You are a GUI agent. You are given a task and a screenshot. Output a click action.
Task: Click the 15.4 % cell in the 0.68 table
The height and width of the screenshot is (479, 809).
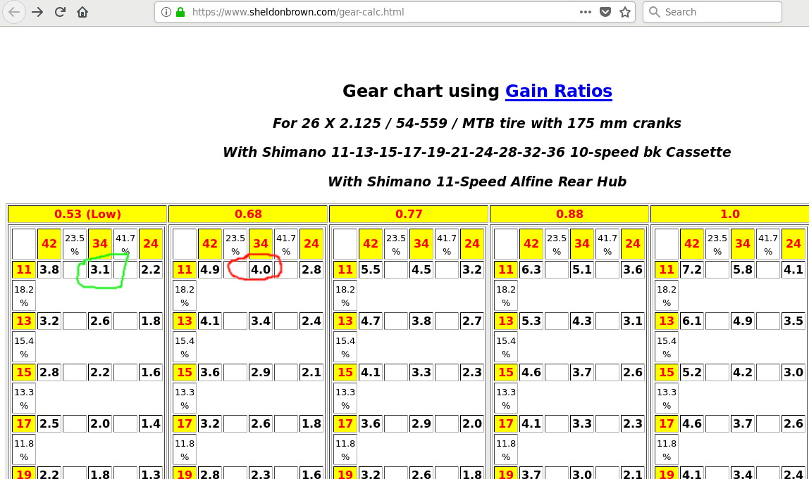coord(185,347)
